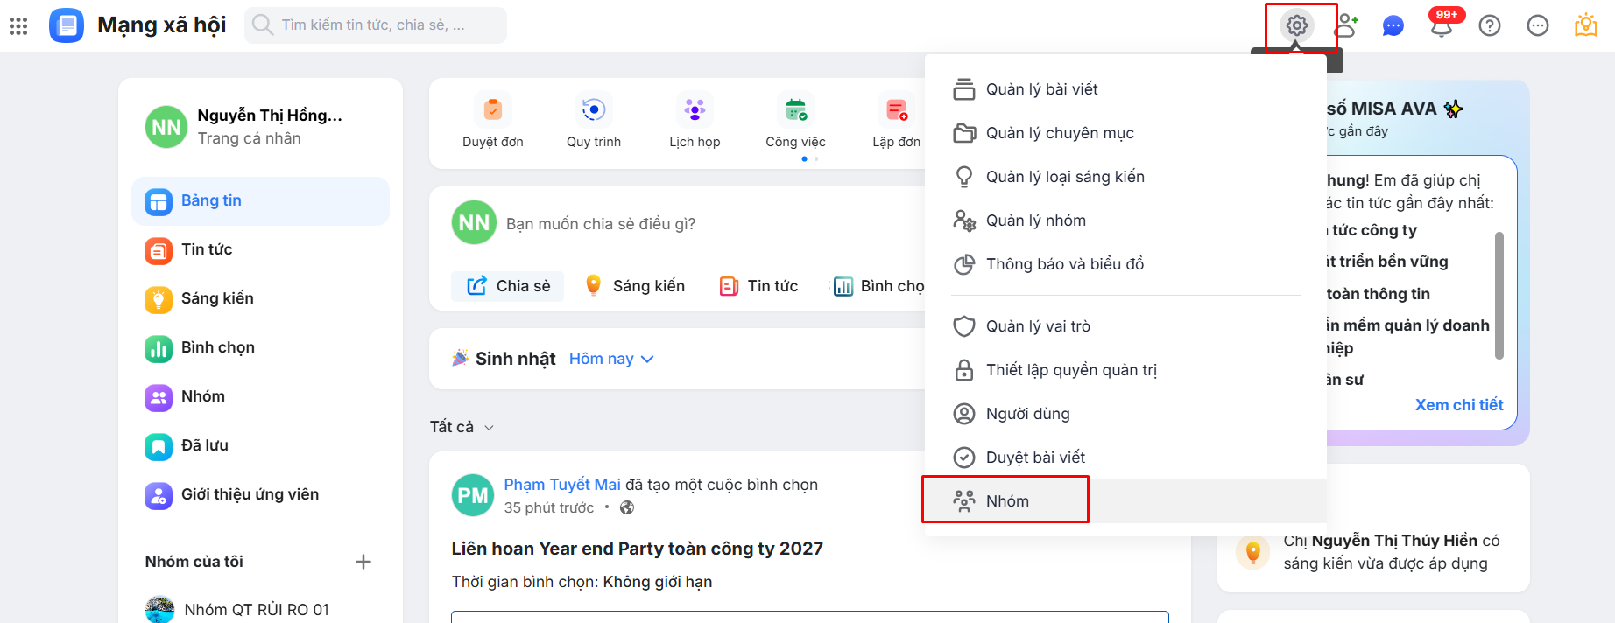Screen dimensions: 1615x623
Task: Click the MISA AVA panel scrollbar
Action: pos(1499,295)
